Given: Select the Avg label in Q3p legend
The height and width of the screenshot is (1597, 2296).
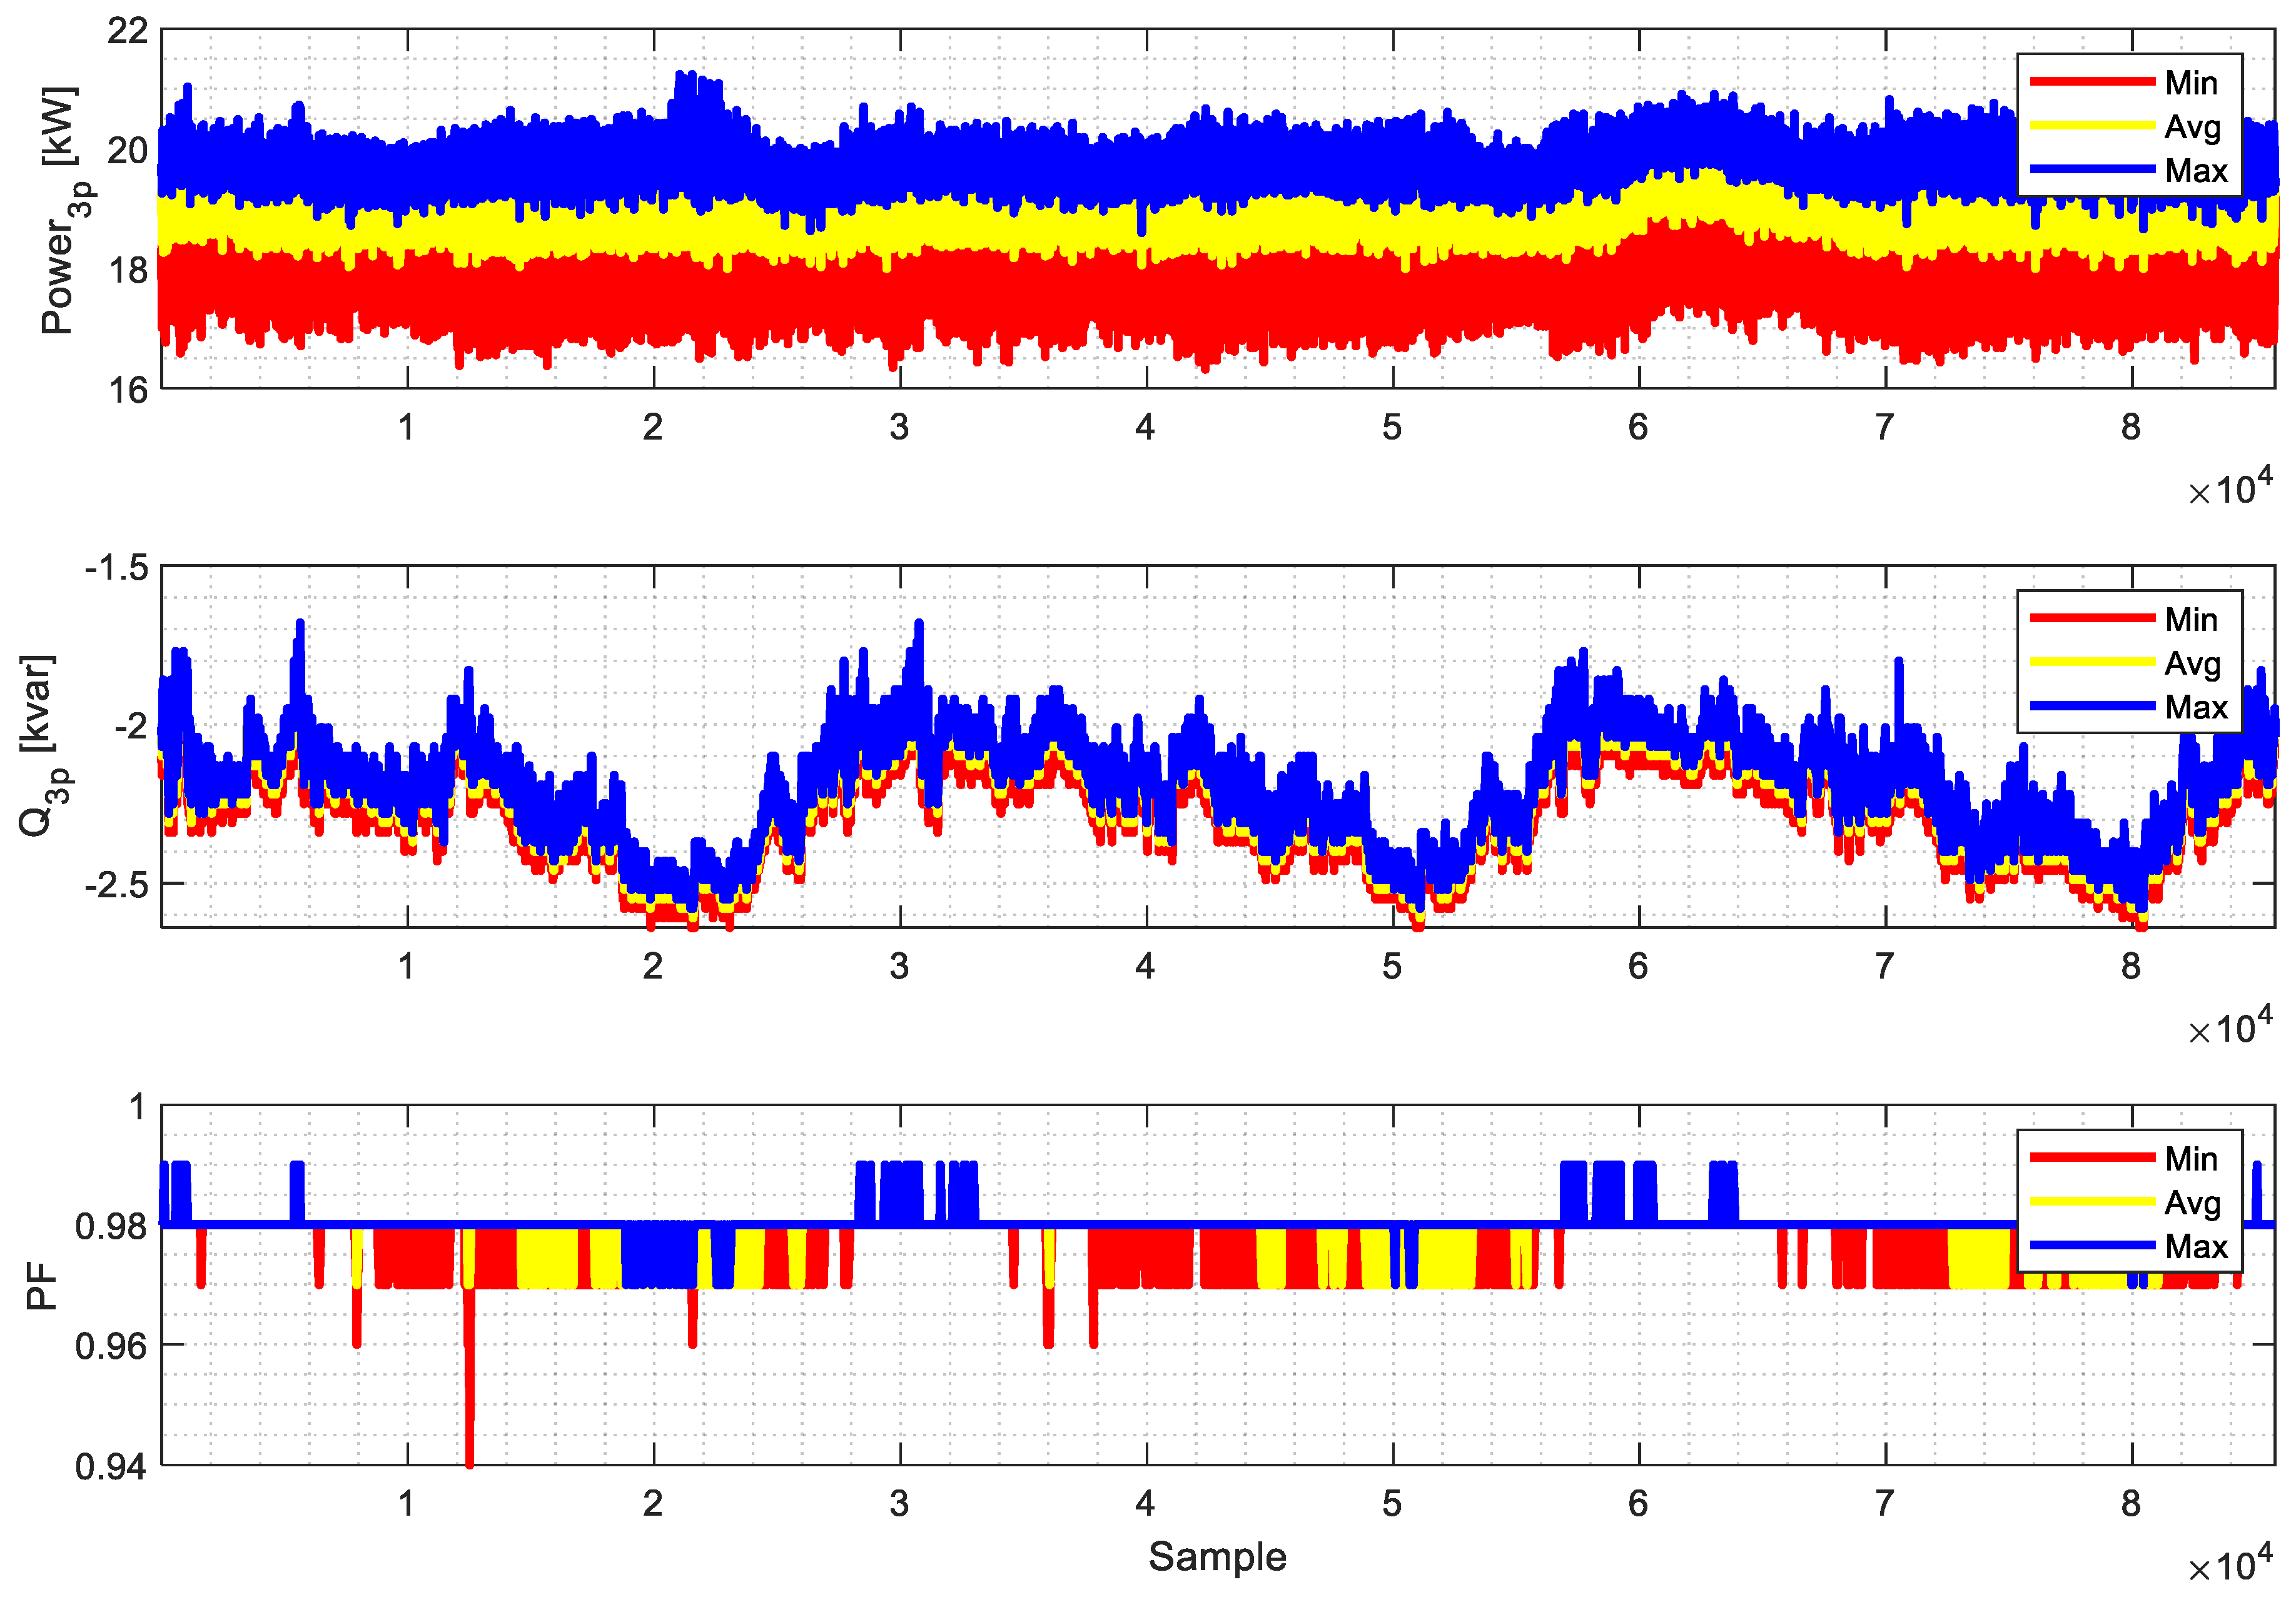Looking at the screenshot, I should pos(2192,663).
